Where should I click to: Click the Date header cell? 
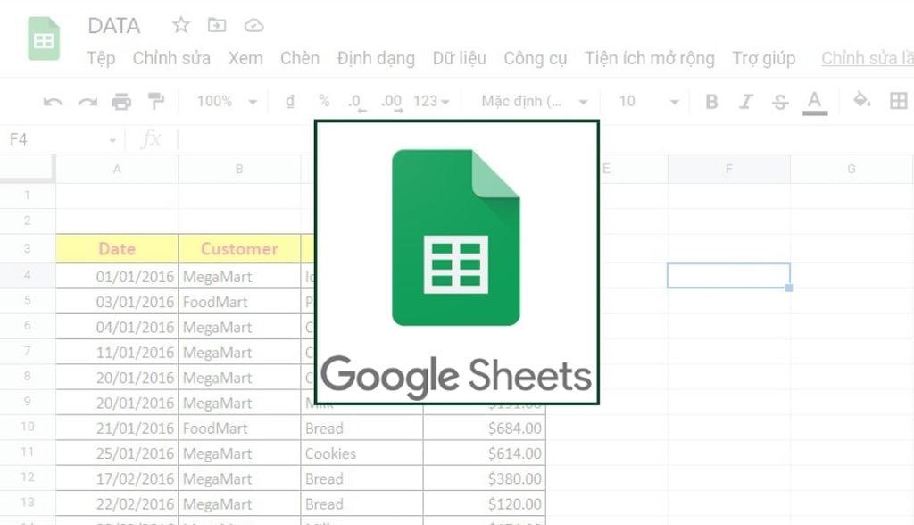(x=117, y=249)
